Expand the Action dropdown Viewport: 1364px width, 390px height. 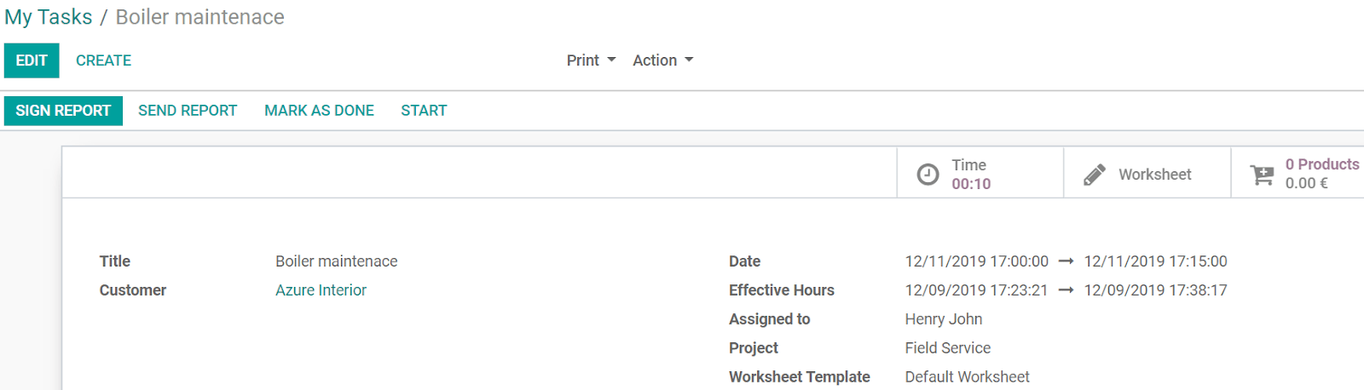pyautogui.click(x=662, y=60)
